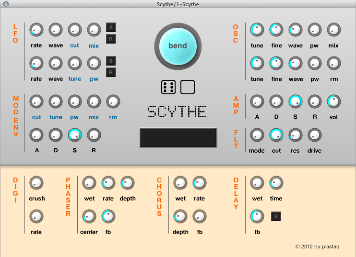Click the Delay time knob
356x257 pixels.
tap(276, 183)
